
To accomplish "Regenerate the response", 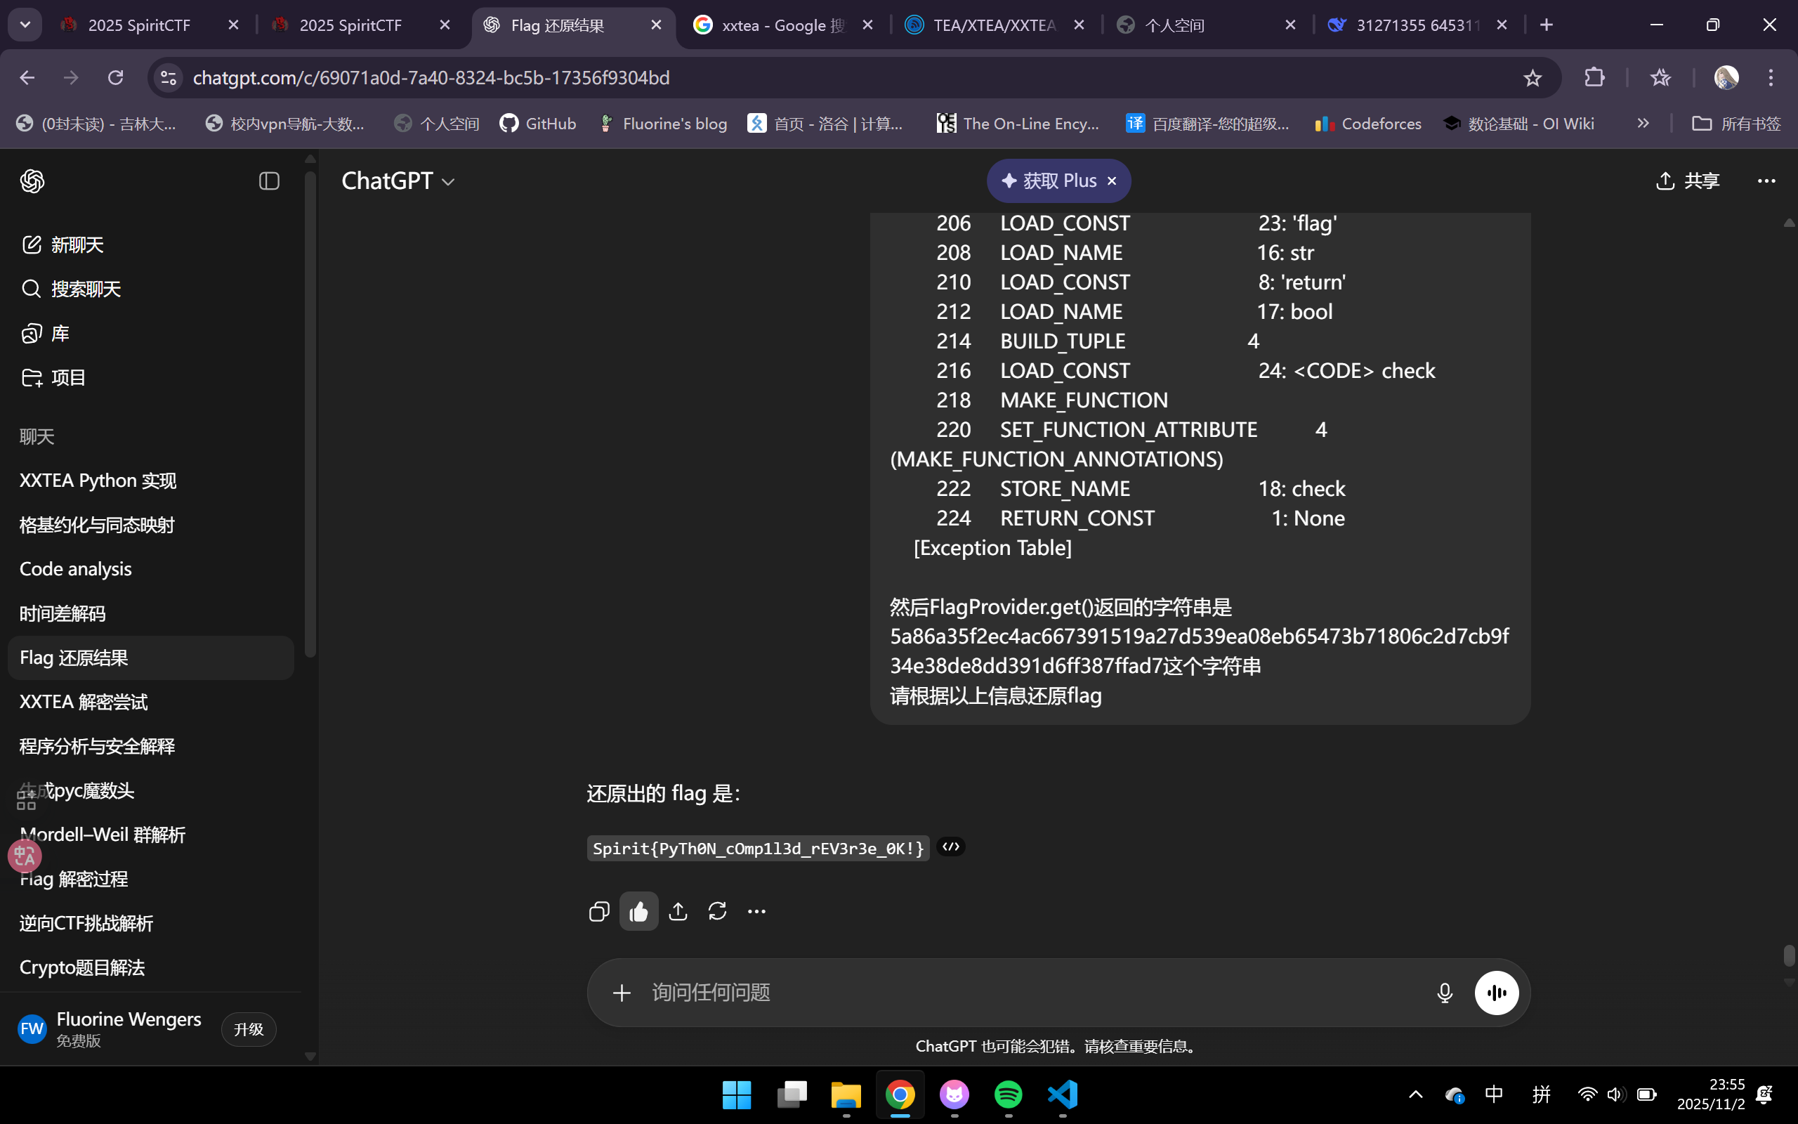I will (x=717, y=911).
